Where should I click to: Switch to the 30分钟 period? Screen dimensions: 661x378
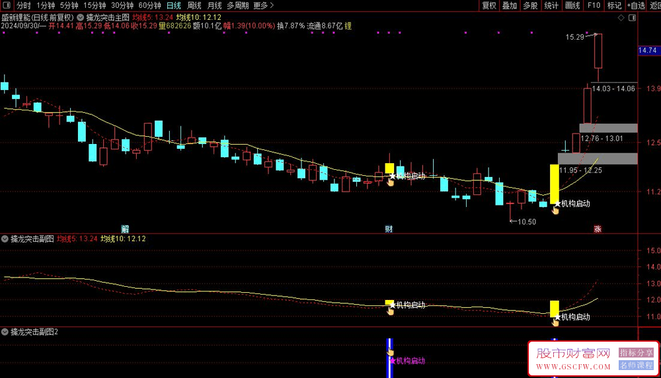(122, 5)
